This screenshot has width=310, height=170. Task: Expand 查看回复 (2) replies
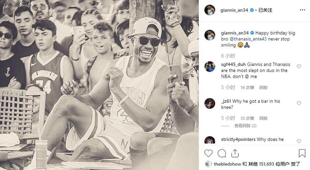245,126
